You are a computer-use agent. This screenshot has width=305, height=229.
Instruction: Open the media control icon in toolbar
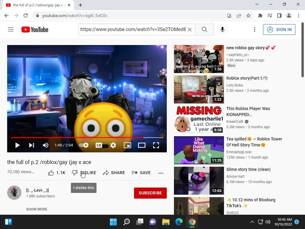tap(270, 16)
